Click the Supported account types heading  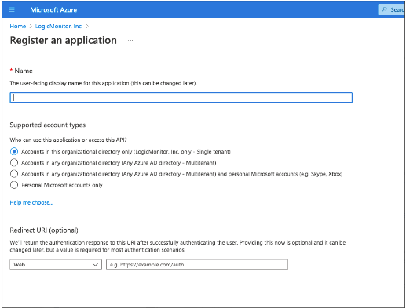48,125
